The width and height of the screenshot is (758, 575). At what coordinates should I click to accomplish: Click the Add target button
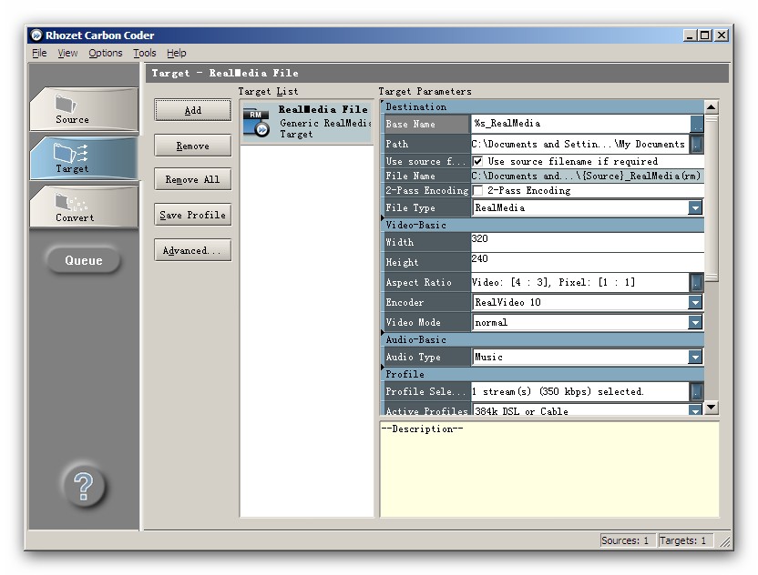click(192, 110)
